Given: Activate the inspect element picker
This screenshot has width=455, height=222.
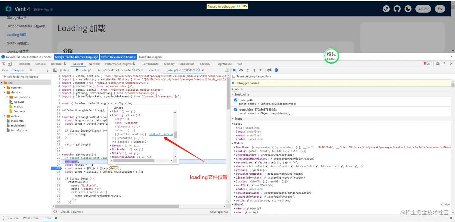Looking at the screenshot, I should 3,64.
